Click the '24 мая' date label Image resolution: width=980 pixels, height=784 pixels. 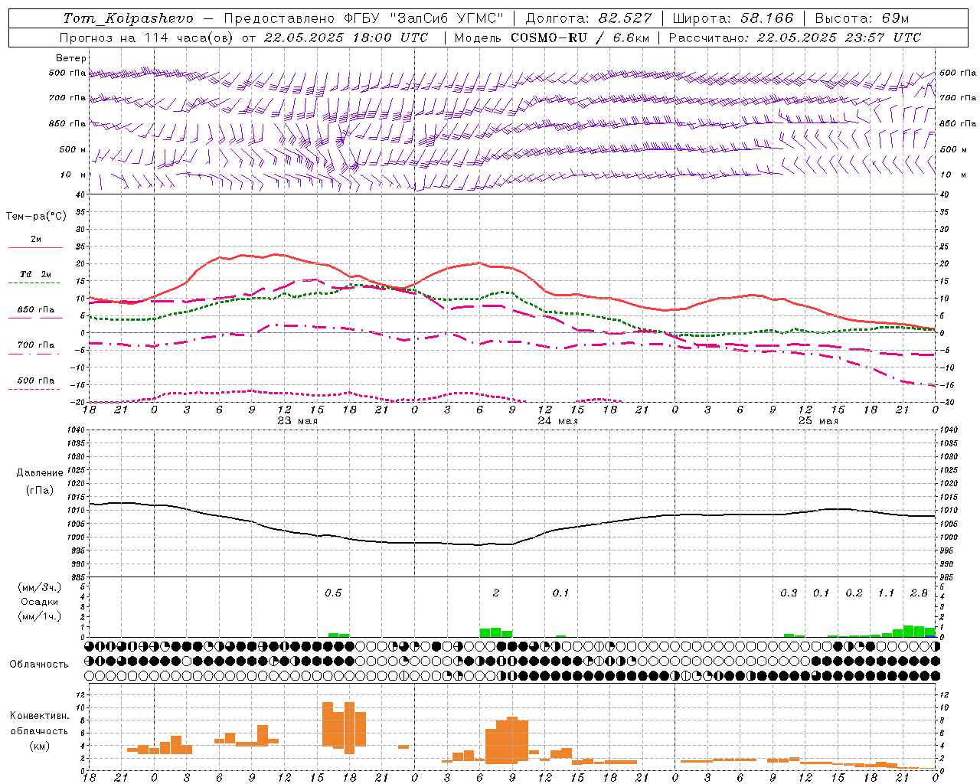557,421
